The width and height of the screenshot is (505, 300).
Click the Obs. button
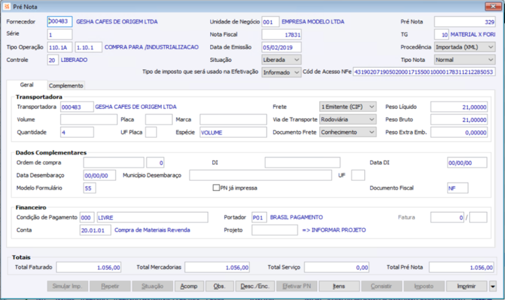[219, 286]
